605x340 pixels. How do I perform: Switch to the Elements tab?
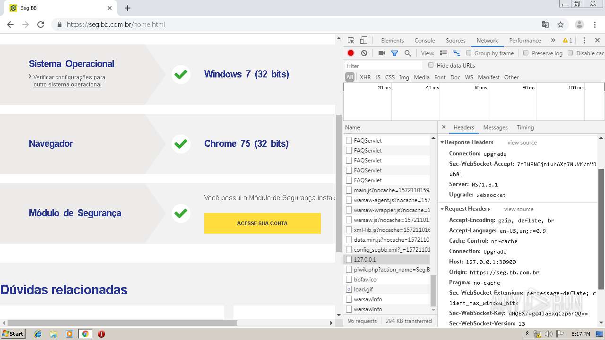392,41
